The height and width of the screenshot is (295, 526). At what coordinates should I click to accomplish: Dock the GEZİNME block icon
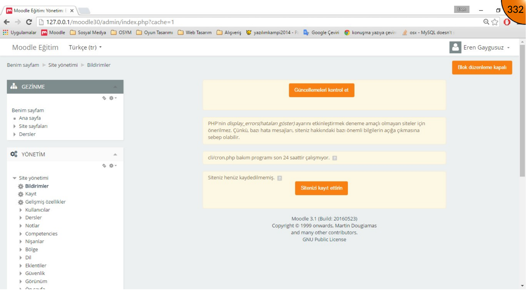click(104, 98)
